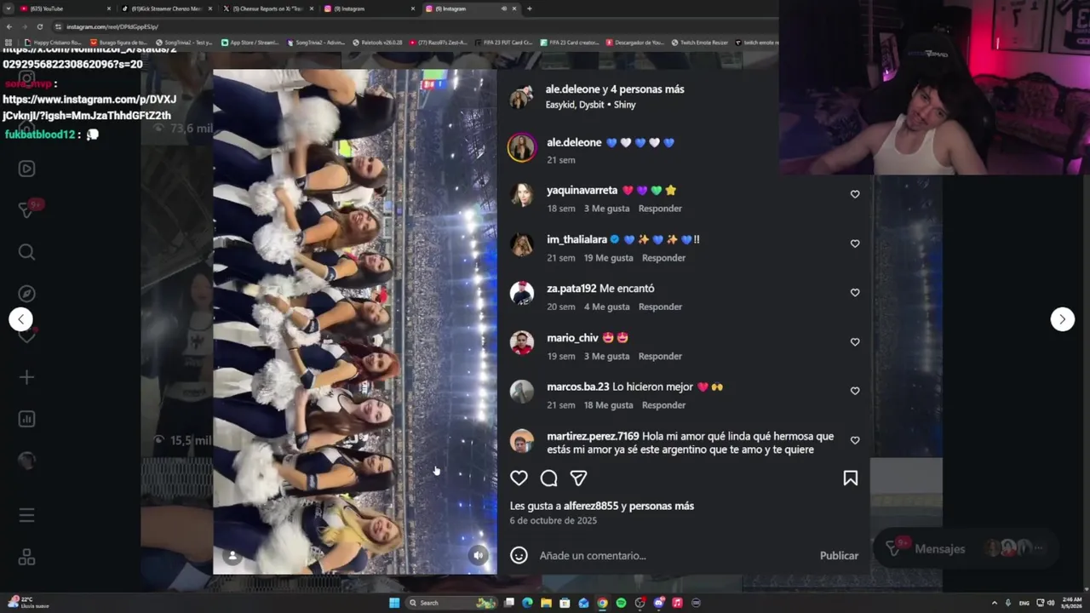The image size is (1090, 613).
Task: Focus the 'Añade un comentario...' field
Action: click(673, 555)
